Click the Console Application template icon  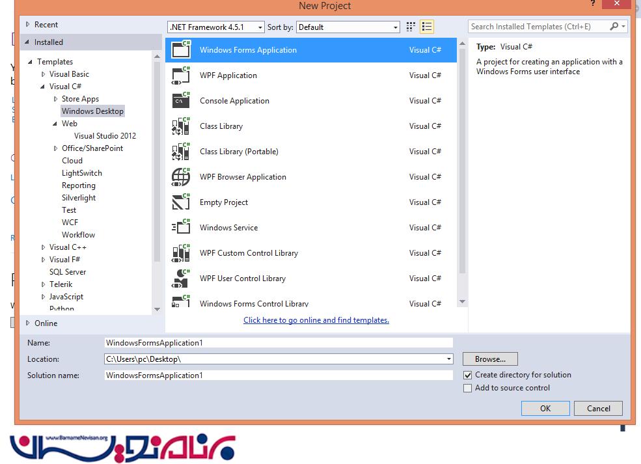pyautogui.click(x=181, y=101)
